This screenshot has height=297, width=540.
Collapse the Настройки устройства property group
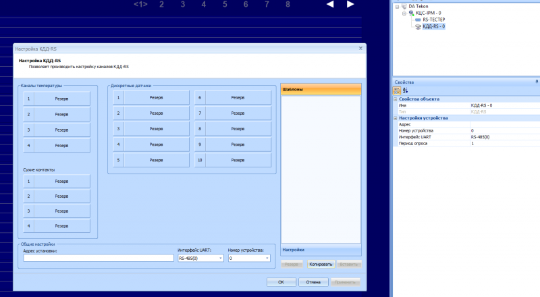pos(395,118)
